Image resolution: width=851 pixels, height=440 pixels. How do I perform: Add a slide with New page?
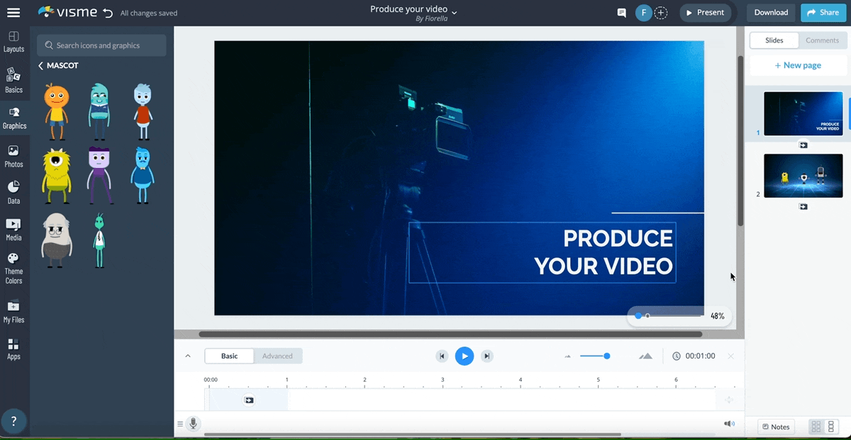(x=797, y=65)
